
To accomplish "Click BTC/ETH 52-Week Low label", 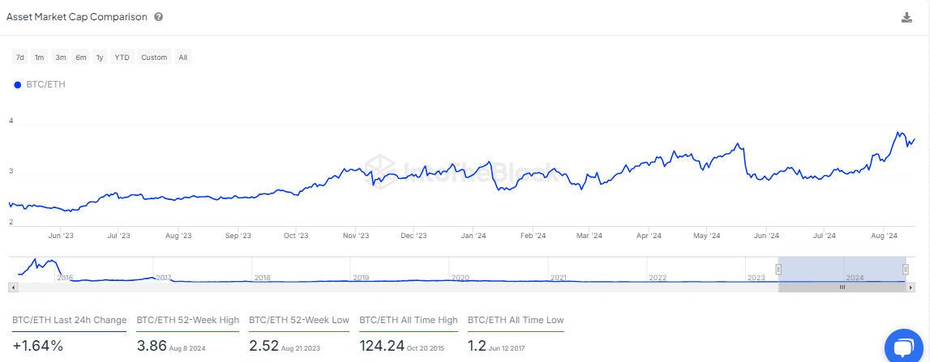I will [299, 320].
